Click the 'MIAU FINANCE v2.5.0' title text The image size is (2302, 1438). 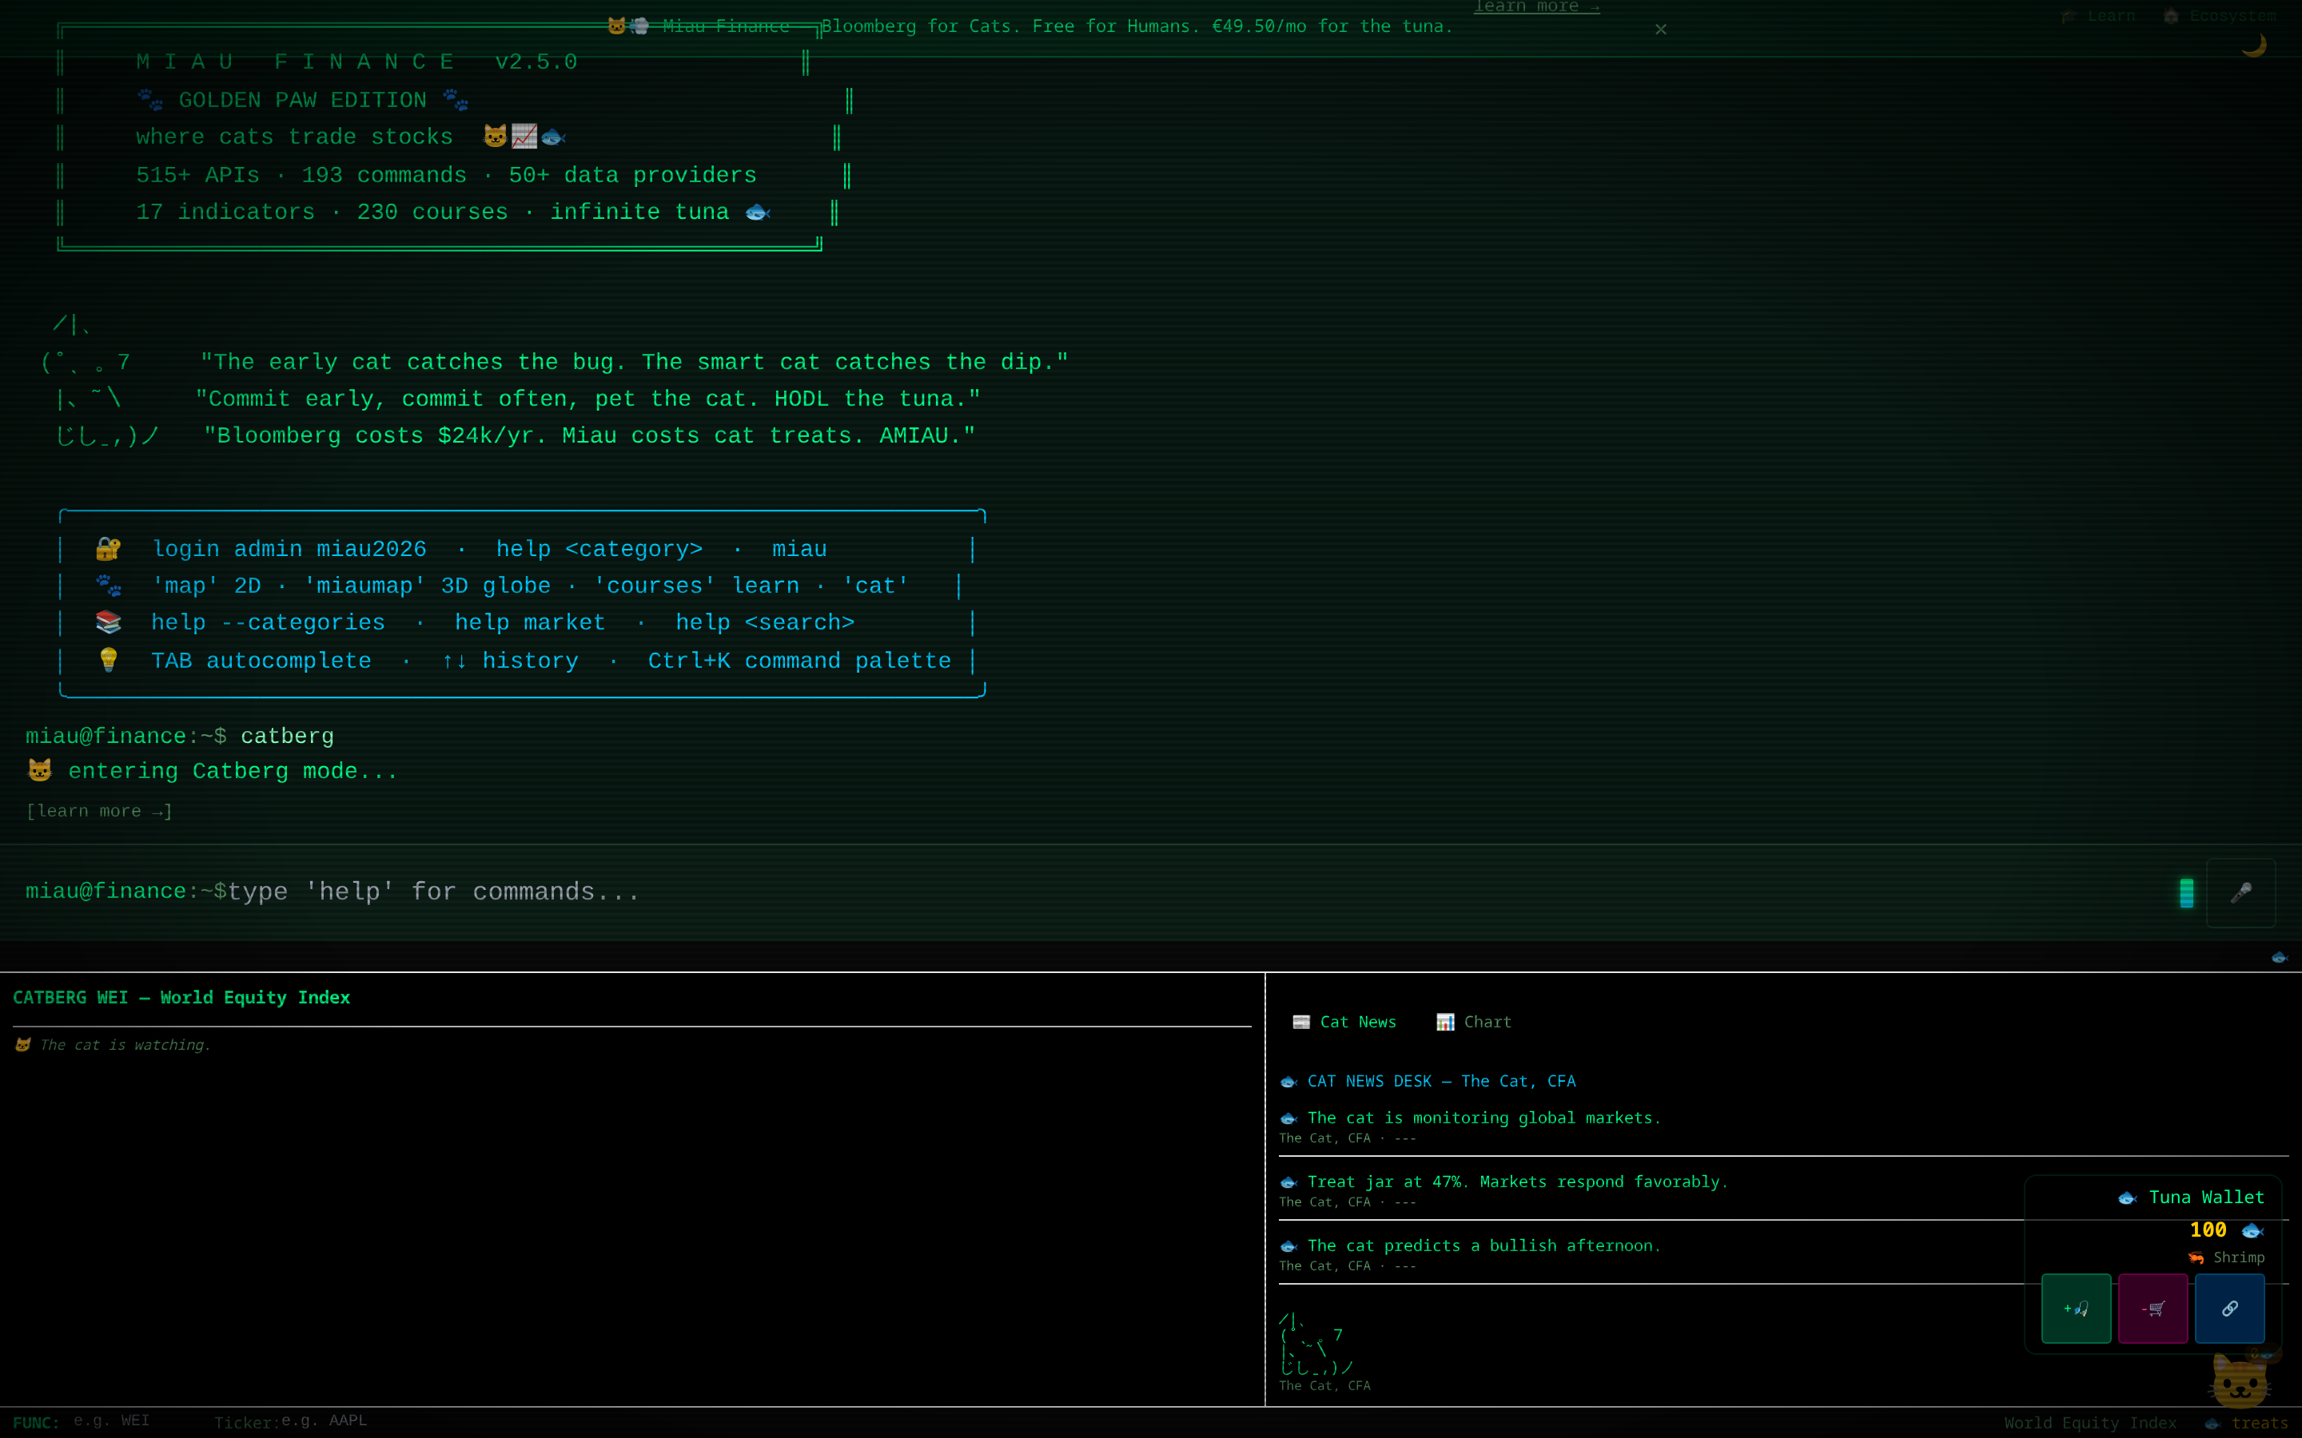coord(356,62)
